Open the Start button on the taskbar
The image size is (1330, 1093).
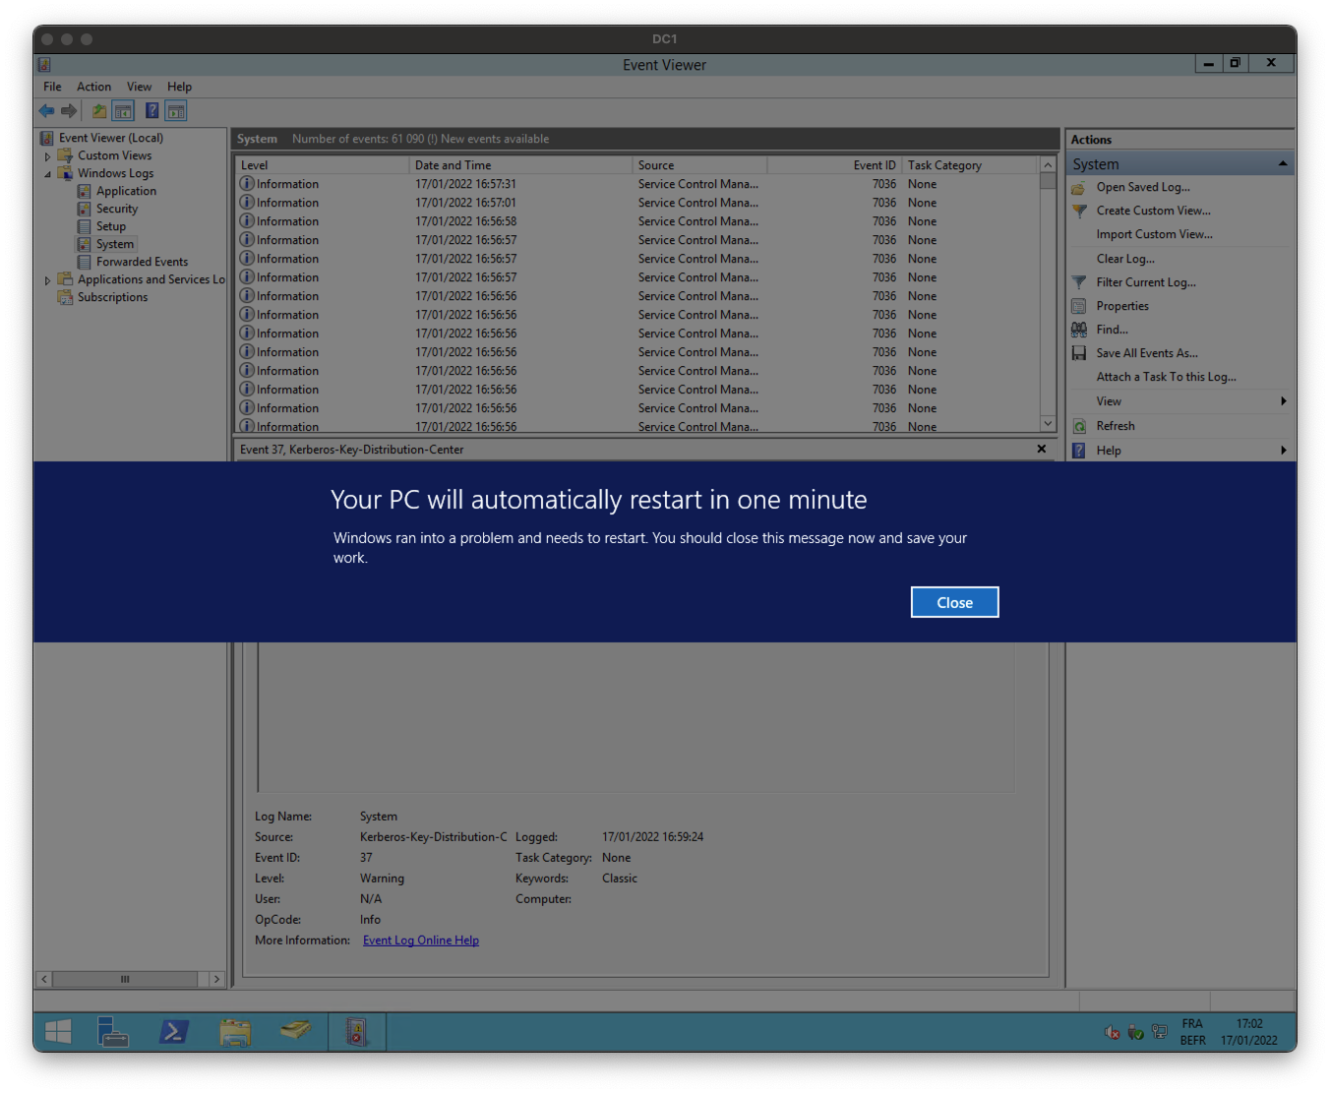[58, 1032]
